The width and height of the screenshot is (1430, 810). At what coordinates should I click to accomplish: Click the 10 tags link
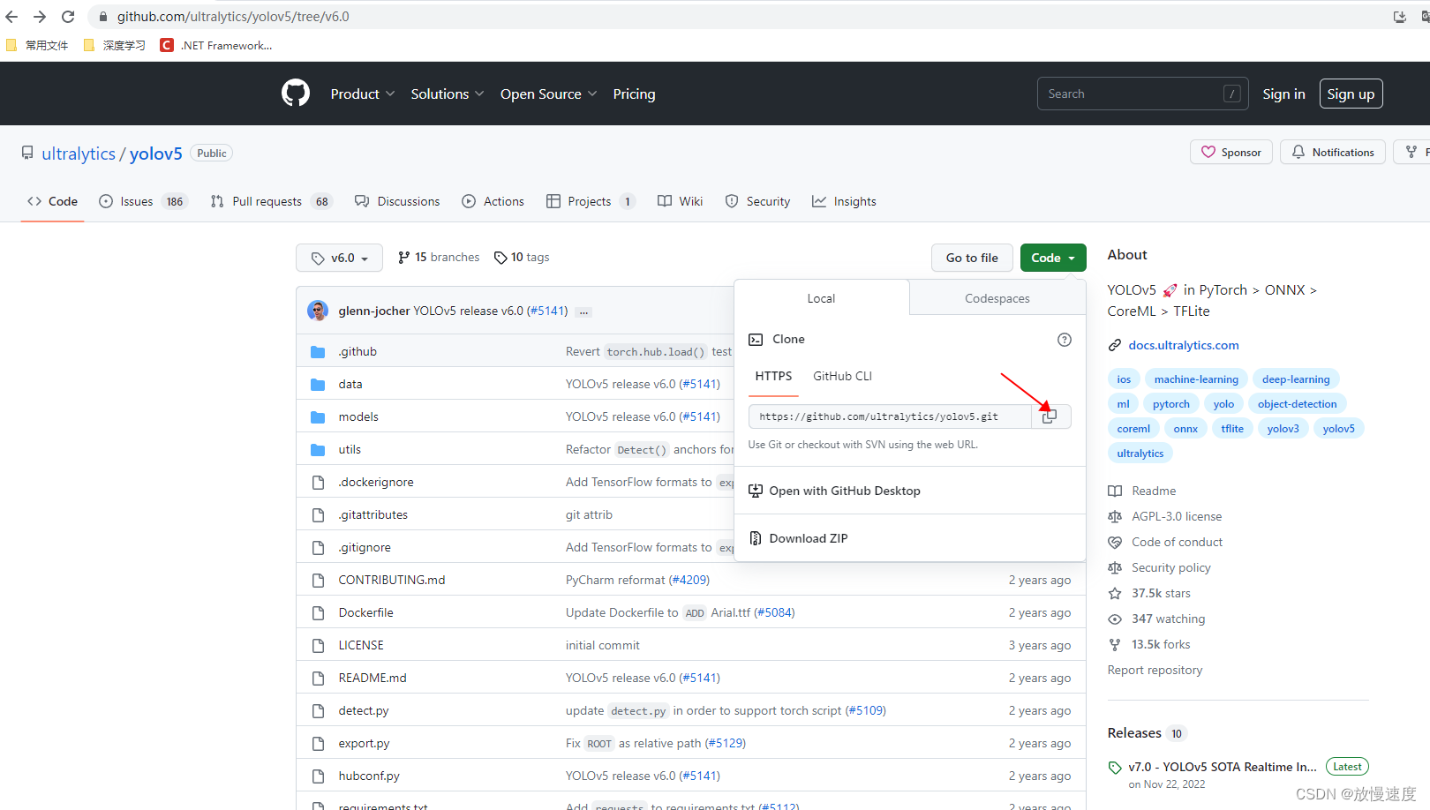click(x=522, y=258)
